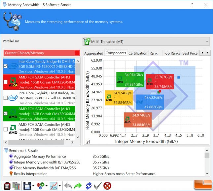213x191 pixels.
Task: Refresh benchmark with blue circular arrows
Action: point(89,186)
